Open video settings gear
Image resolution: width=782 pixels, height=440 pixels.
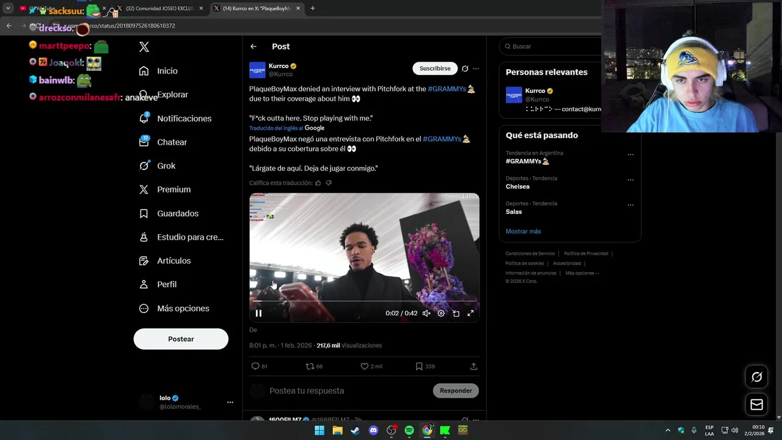(441, 313)
